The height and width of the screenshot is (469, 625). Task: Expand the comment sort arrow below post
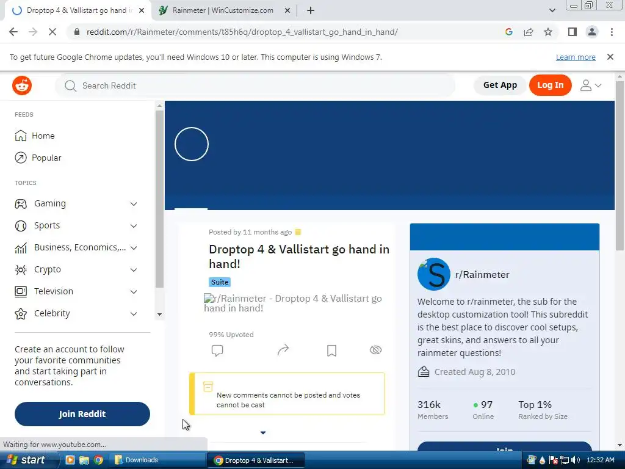pos(263,433)
